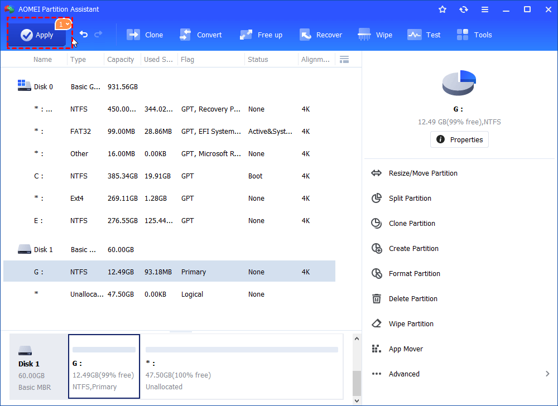Open Properties for partition G:
Screen dimensions: 558x406
(x=459, y=139)
